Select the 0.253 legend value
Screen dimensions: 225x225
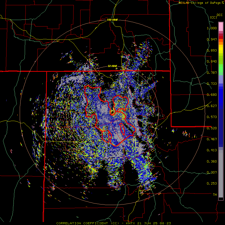click(212, 183)
